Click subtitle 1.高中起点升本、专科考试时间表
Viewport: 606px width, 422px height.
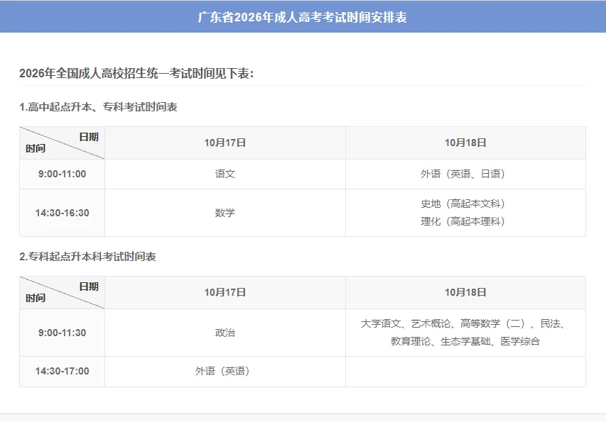click(x=98, y=107)
